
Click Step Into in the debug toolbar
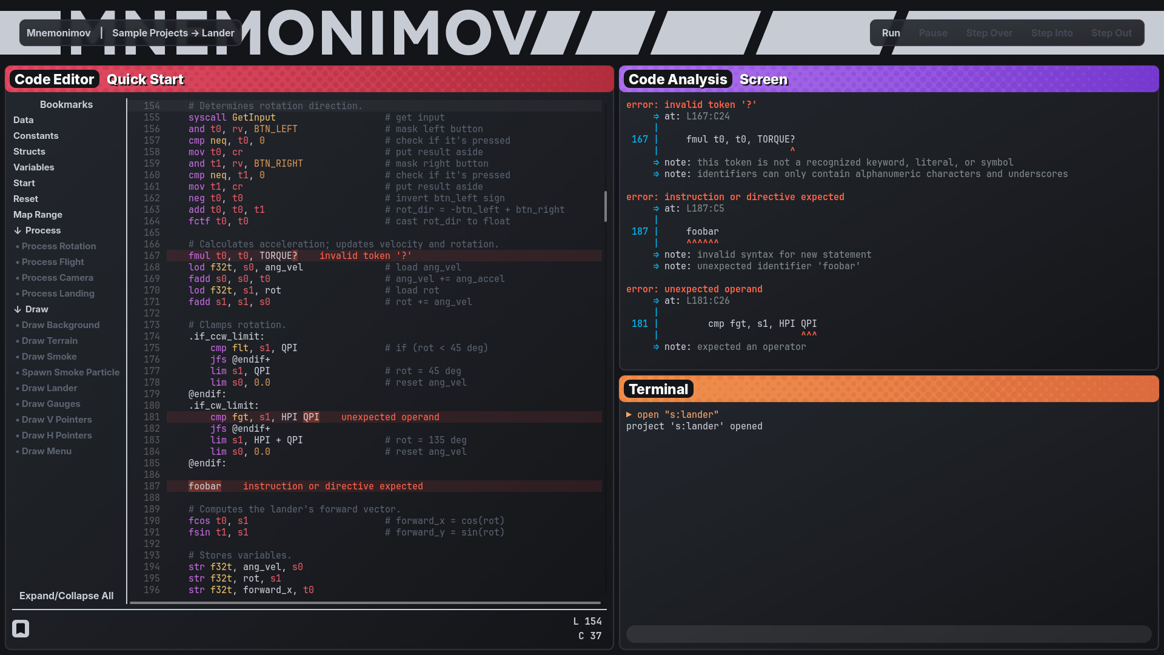tap(1052, 33)
